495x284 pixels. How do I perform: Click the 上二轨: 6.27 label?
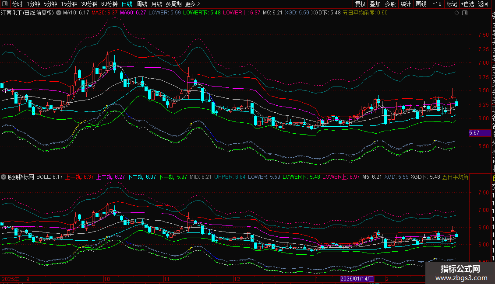pyautogui.click(x=110, y=177)
